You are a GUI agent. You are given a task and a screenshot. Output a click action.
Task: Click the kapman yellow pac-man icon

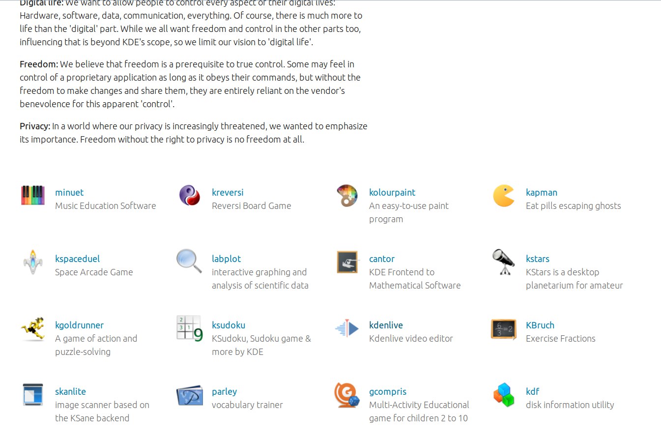click(504, 195)
